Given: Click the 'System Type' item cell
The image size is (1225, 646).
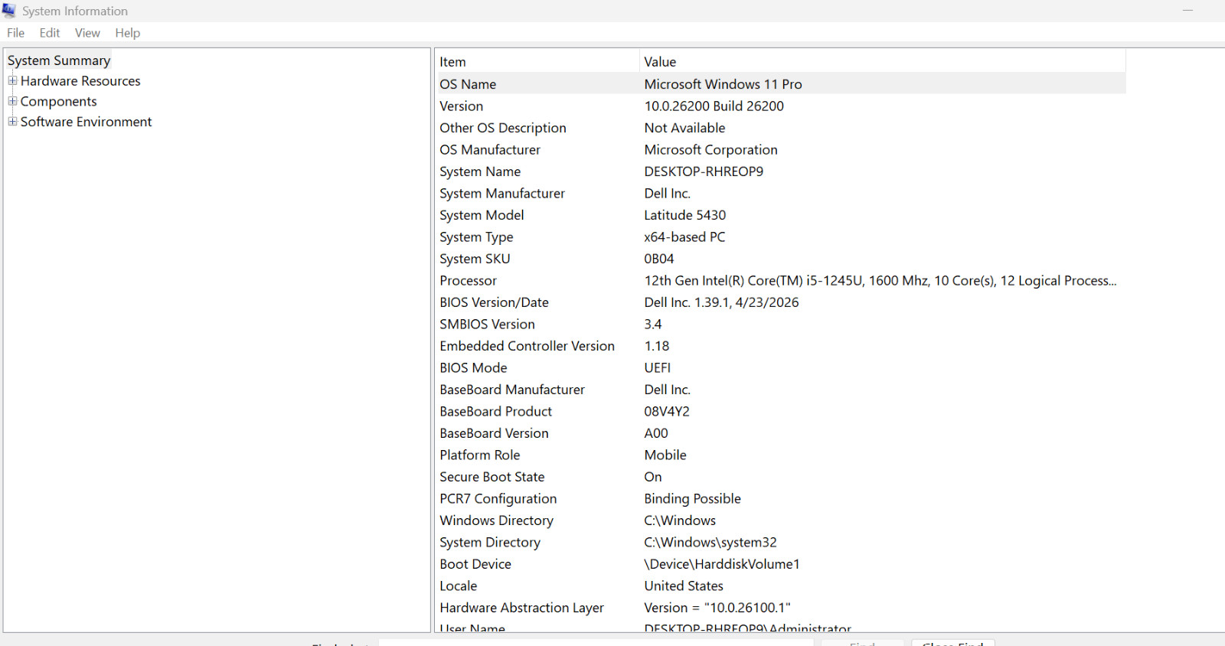Looking at the screenshot, I should pos(476,237).
